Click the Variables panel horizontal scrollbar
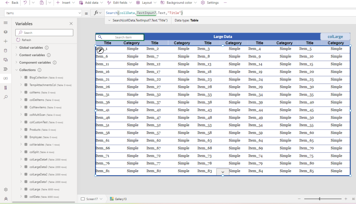Viewport: 356px width, 204px height. [43, 202]
